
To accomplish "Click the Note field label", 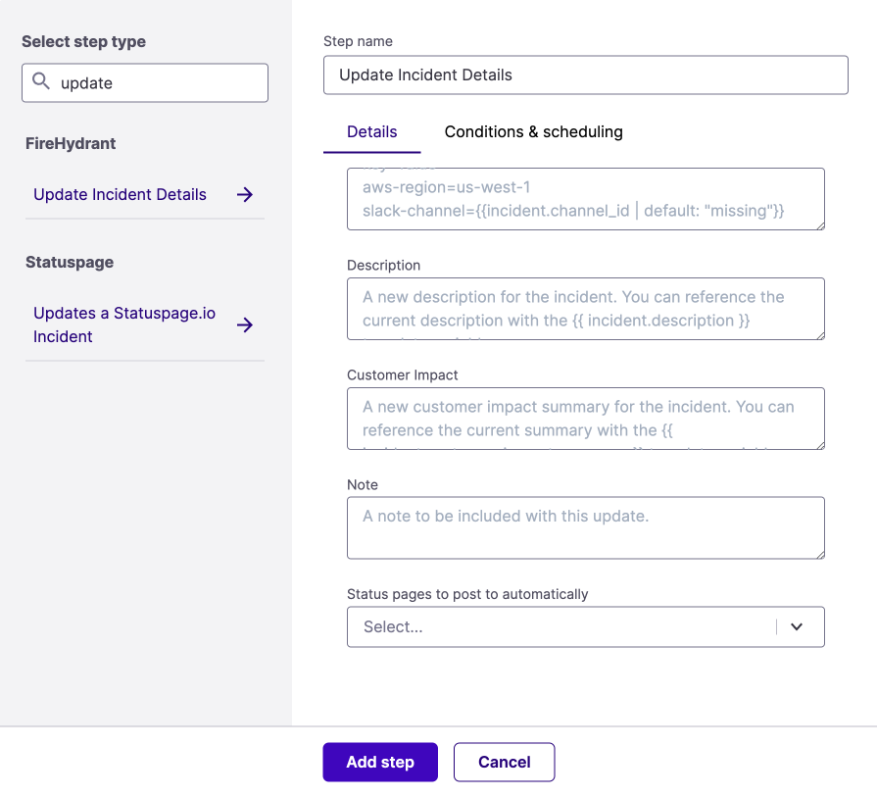I will (x=363, y=484).
